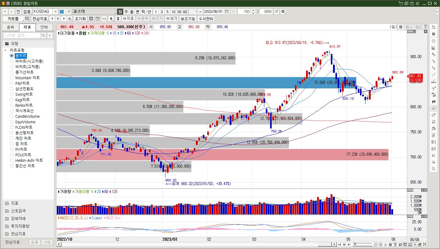Collapse the 유형 section header
This screenshot has height=249, width=440.
click(28, 43)
